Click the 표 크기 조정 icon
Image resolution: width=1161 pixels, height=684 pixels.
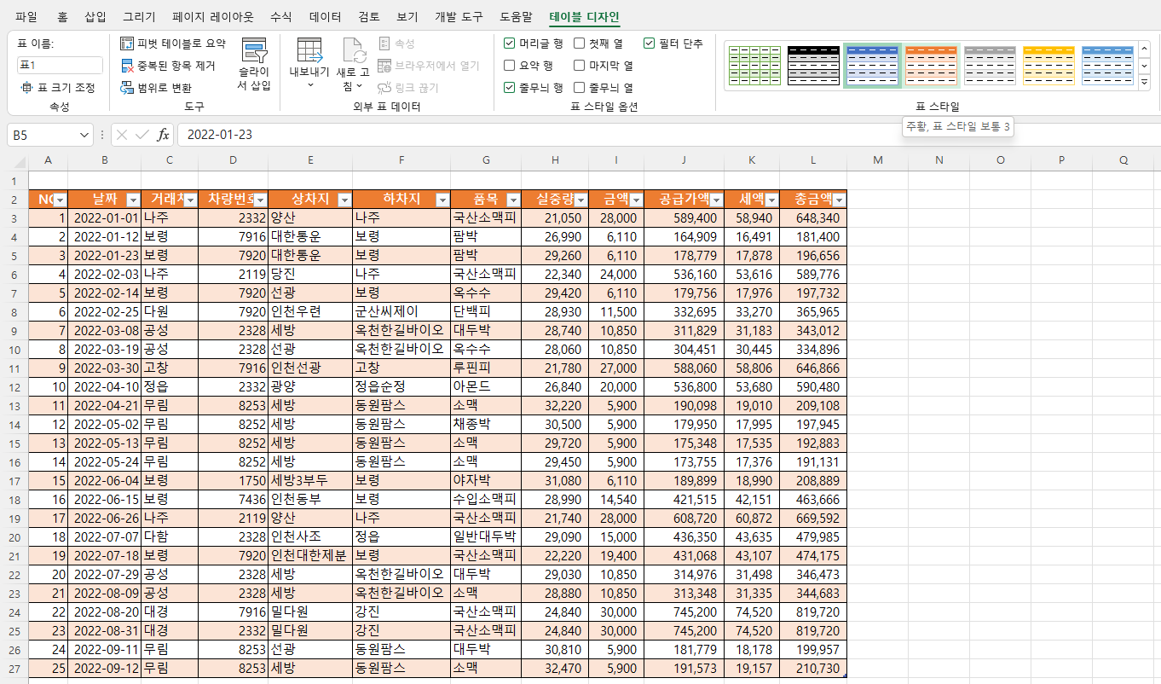pos(26,87)
